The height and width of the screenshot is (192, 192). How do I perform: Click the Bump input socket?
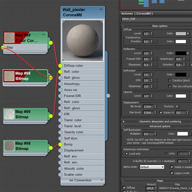point(60,145)
